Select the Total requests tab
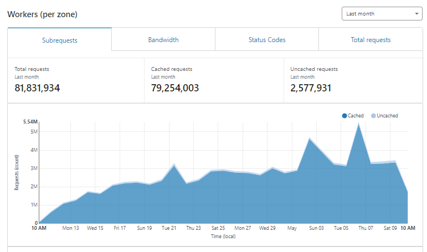This screenshot has width=427, height=252. point(371,39)
